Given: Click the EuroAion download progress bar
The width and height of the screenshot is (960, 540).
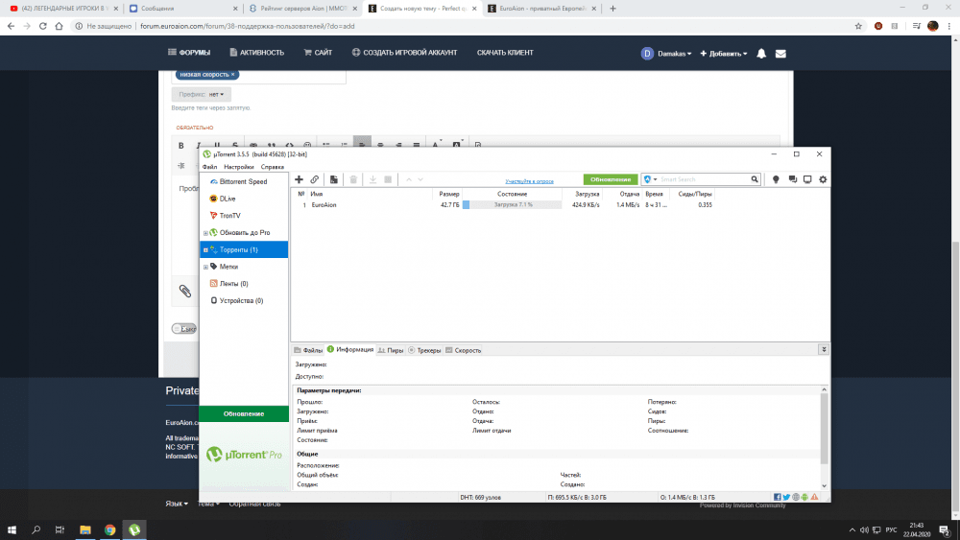Looking at the screenshot, I should tap(512, 204).
